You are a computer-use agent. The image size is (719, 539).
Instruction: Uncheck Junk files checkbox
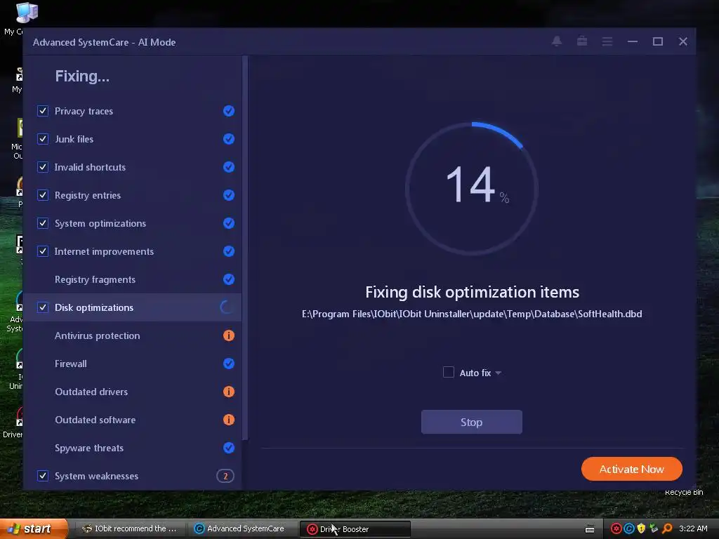tap(43, 139)
